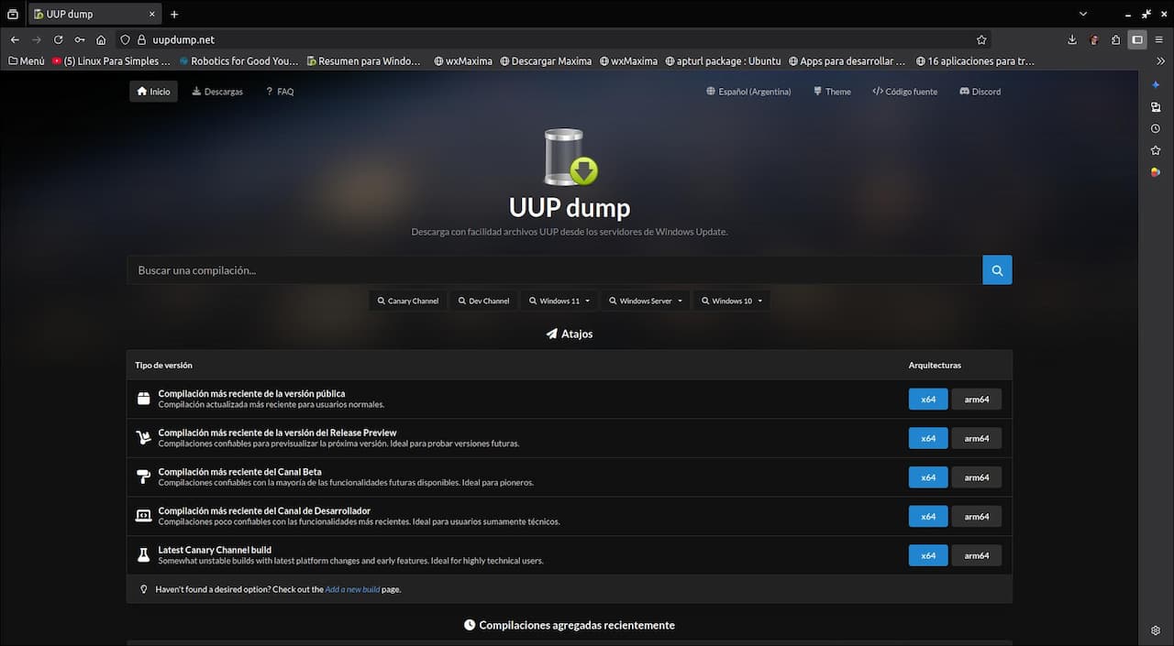Screen dimensions: 1174x646
Task: Open the Theme switcher
Action: click(x=832, y=92)
